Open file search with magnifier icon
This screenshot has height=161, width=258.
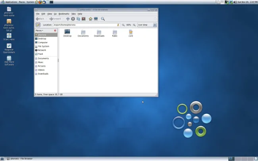[103, 19]
